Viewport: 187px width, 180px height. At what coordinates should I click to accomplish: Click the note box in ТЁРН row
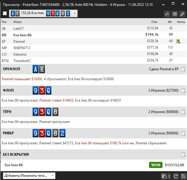pyautogui.click(x=183, y=112)
